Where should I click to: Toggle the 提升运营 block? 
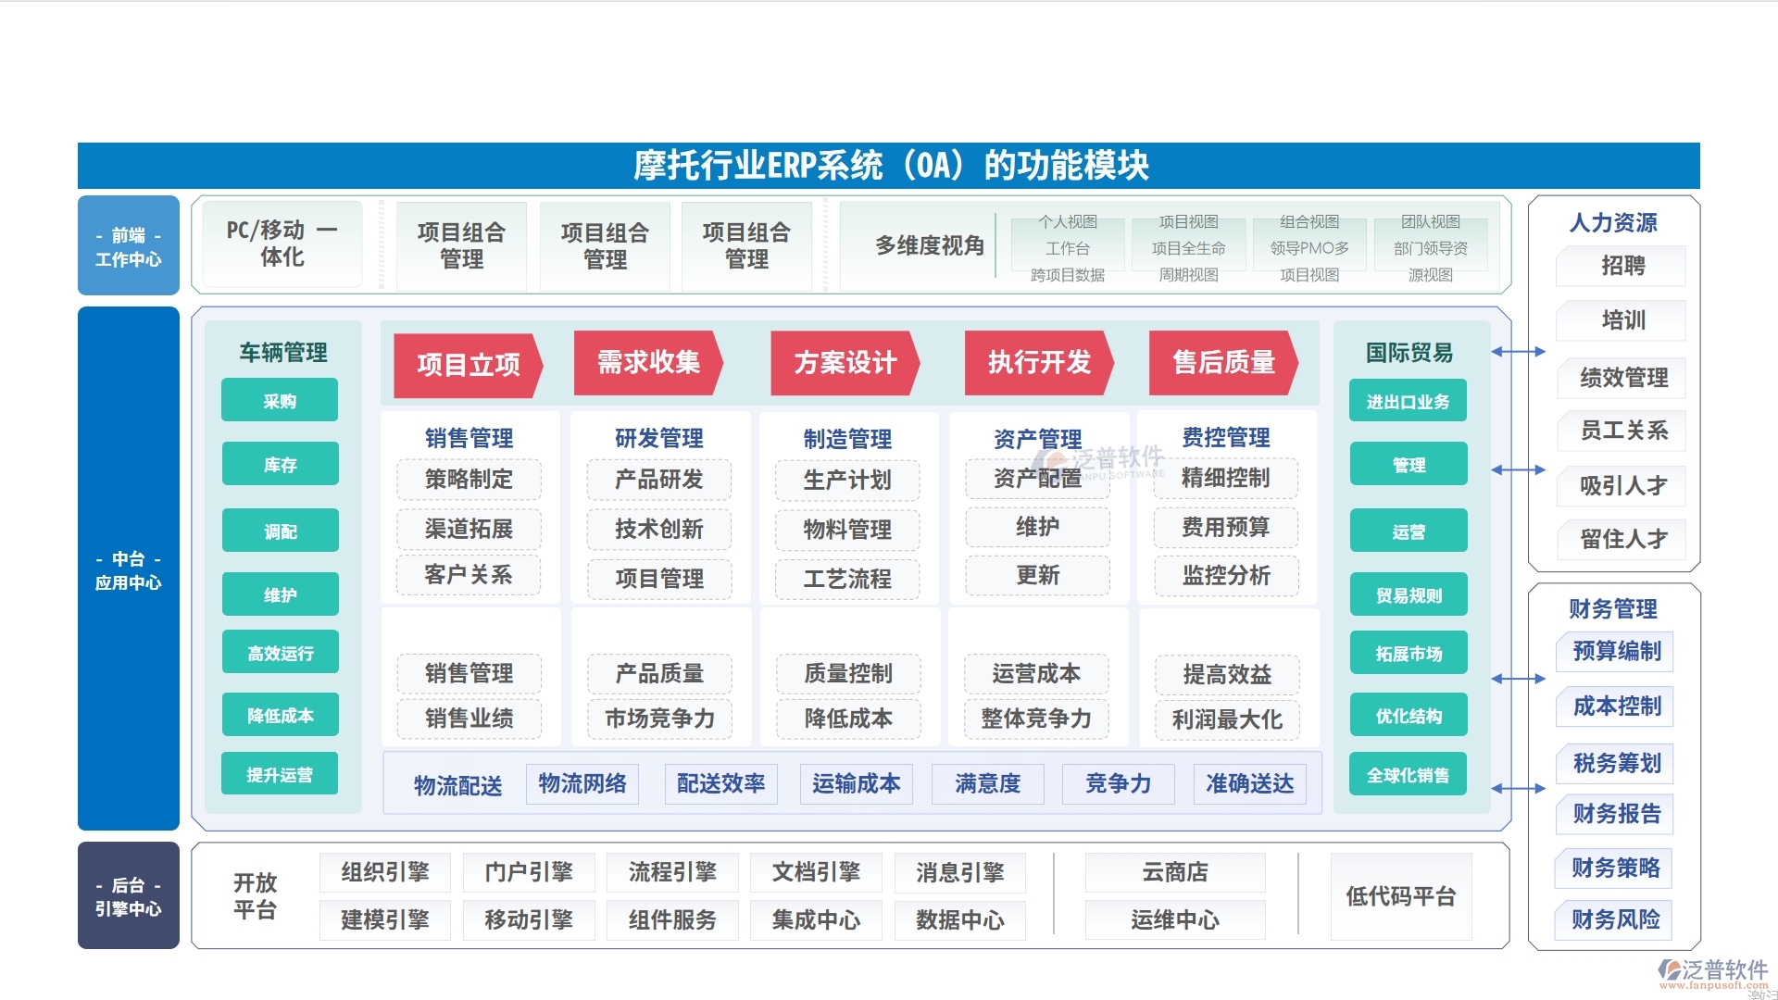[280, 773]
